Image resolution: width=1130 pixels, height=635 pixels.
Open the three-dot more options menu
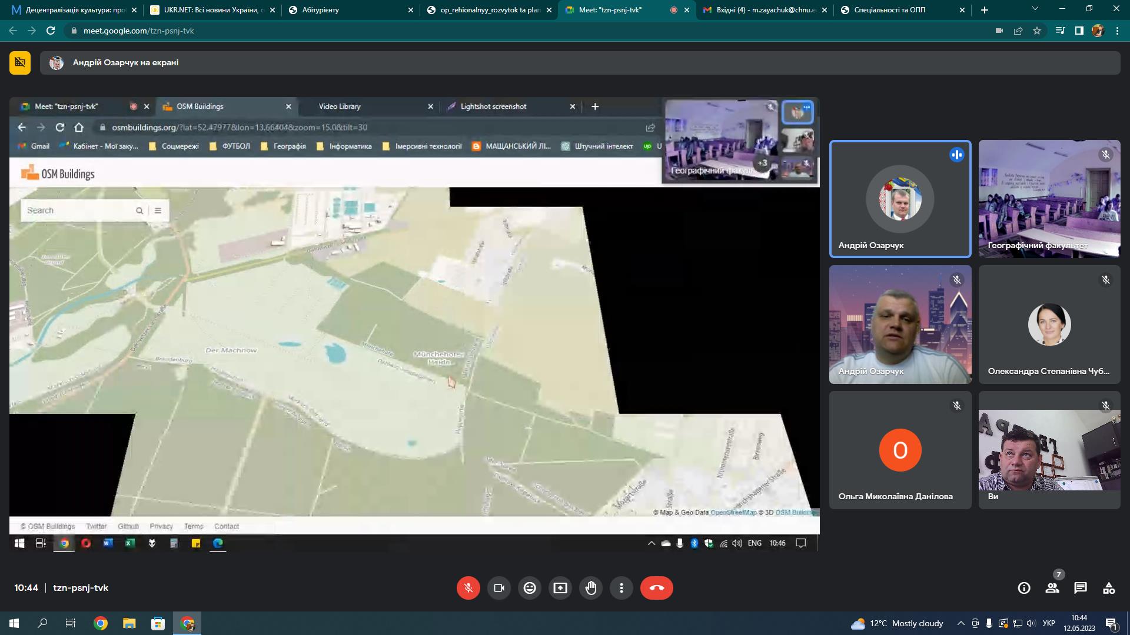point(621,588)
